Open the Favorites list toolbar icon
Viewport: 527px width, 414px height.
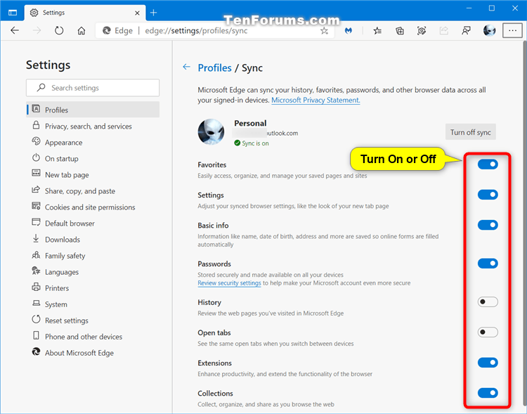[377, 31]
